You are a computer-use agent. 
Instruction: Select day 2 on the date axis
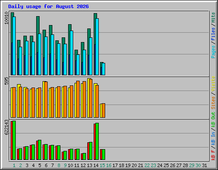pyautogui.click(x=20, y=165)
